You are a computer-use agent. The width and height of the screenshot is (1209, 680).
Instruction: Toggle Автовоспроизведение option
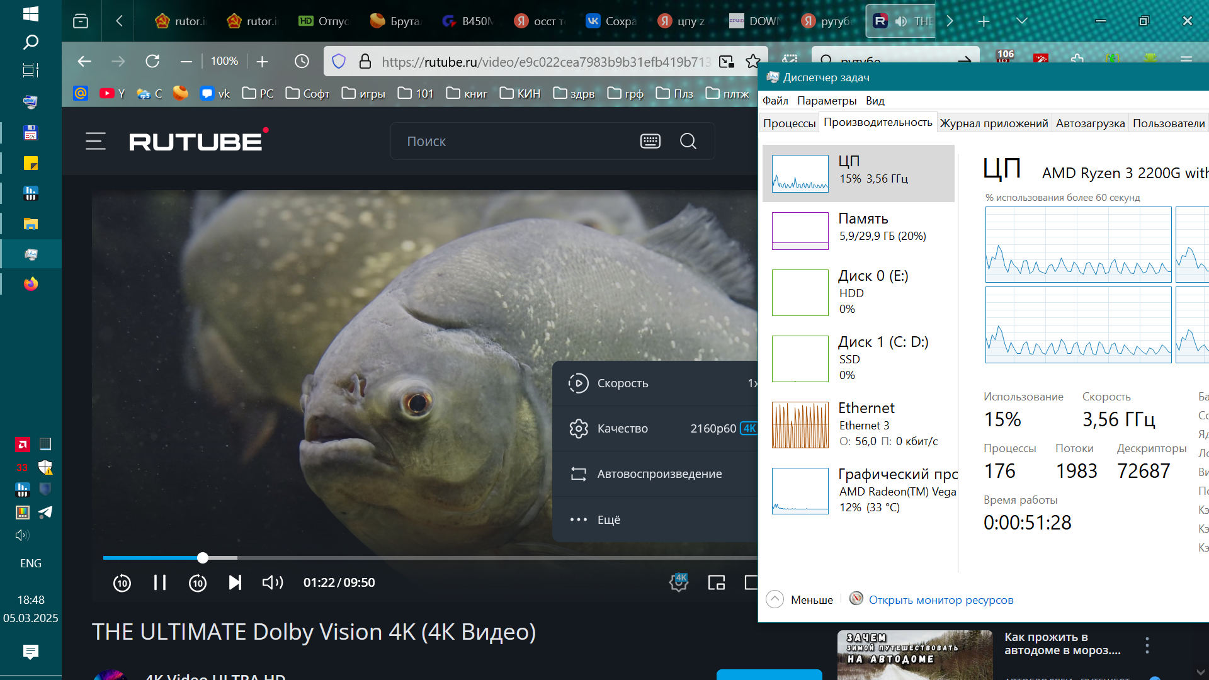coord(659,473)
